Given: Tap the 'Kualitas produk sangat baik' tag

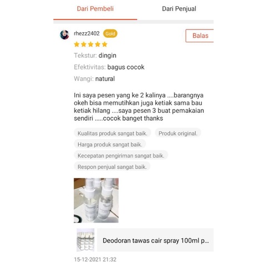Looking at the screenshot, I should tap(112, 133).
